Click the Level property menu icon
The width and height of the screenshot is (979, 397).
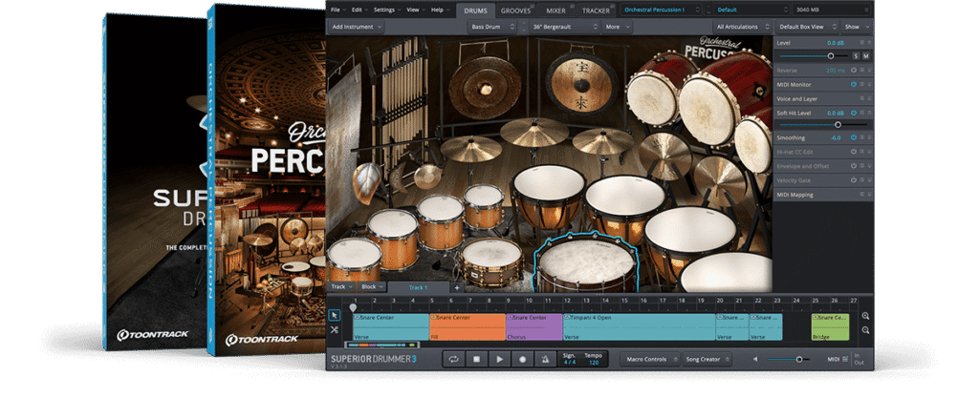pos(861,42)
